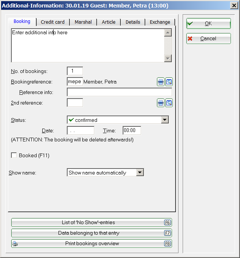Click into the Time field
This screenshot has height=258, width=240.
(132, 131)
